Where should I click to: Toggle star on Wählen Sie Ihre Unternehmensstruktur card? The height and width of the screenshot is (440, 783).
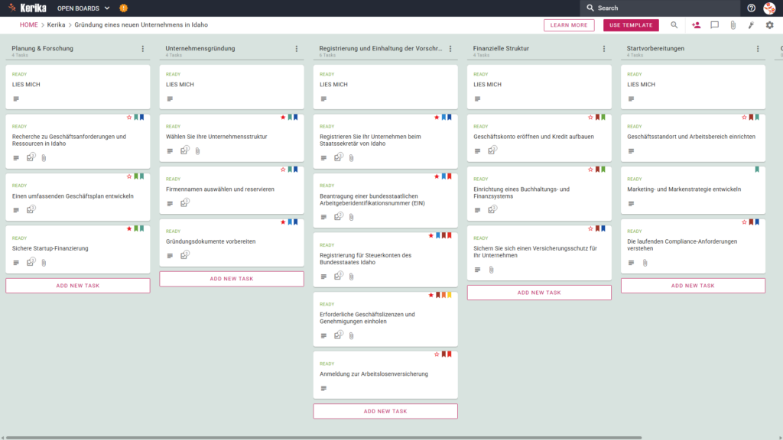click(283, 117)
